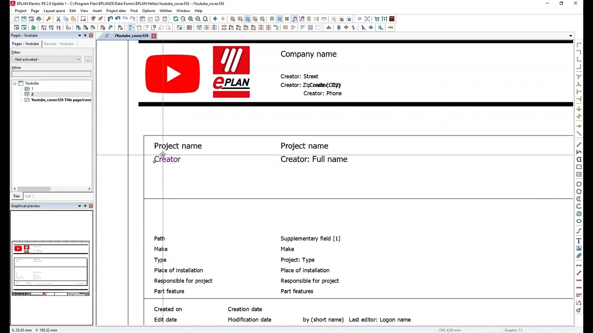Click the Paste clipboard icon

click(73, 19)
